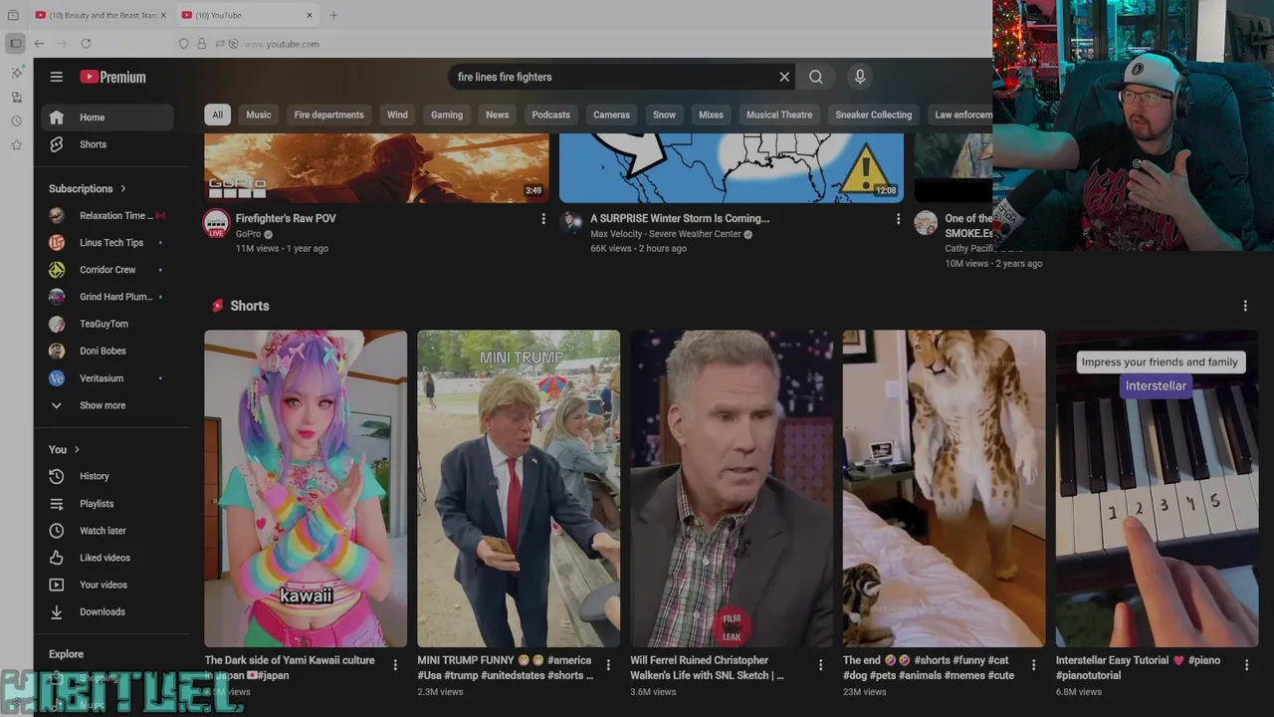
Task: Open Firefighter's Raw POV video thumbnail
Action: pyautogui.click(x=376, y=168)
